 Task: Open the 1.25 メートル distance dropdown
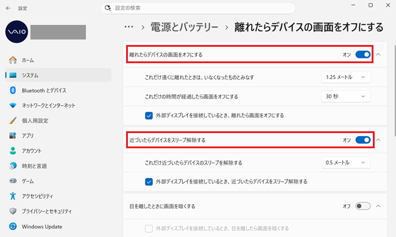[x=346, y=77]
